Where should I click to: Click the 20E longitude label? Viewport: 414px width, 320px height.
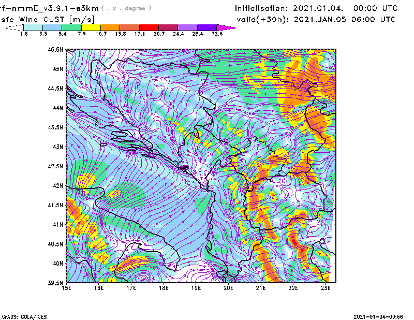coord(228,288)
